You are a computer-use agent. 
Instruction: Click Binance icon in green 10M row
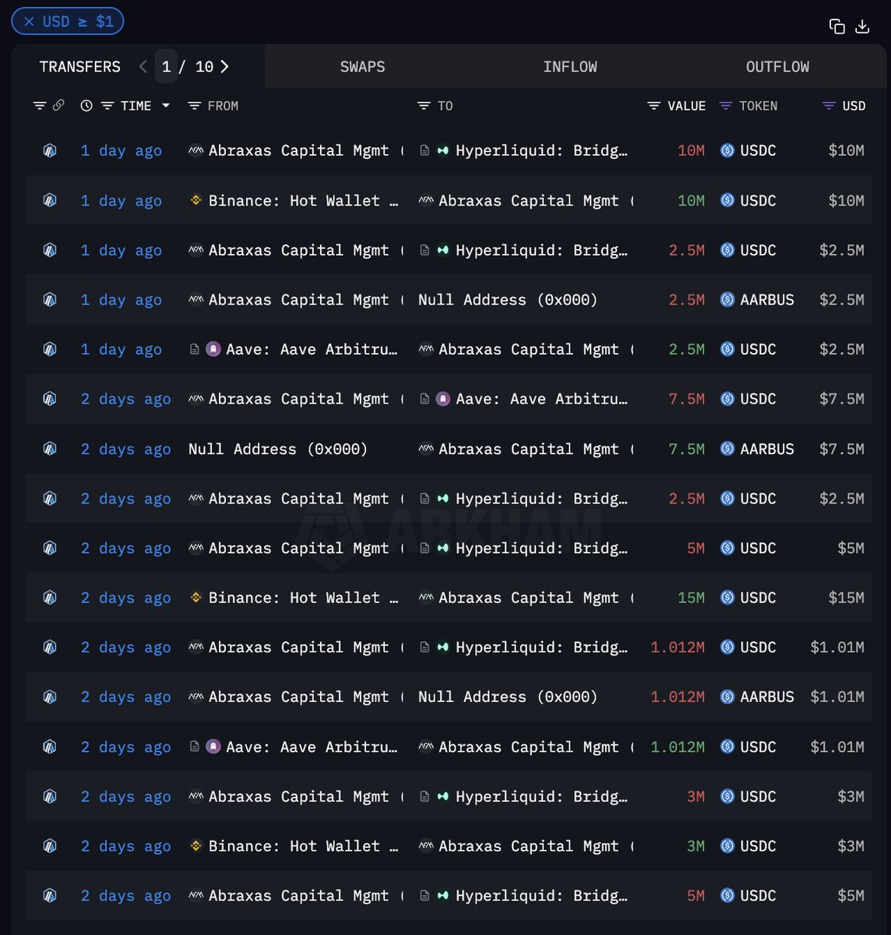tap(196, 200)
